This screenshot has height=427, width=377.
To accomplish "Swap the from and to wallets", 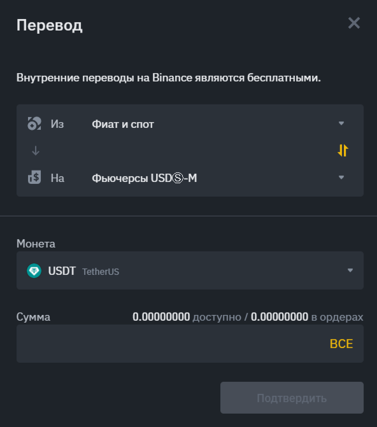I will coord(343,150).
